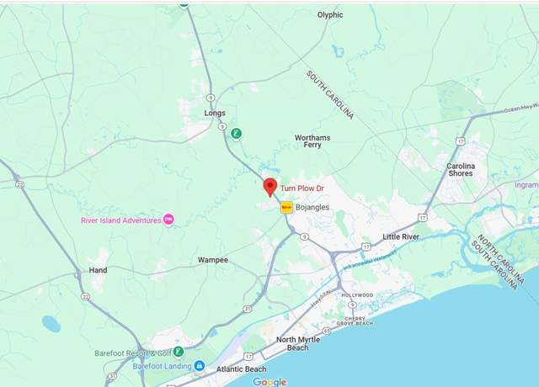Select the Carolina Shores label

click(x=461, y=170)
